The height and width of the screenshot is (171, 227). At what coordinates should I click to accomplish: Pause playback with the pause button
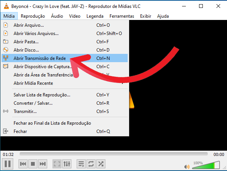click(x=7, y=164)
